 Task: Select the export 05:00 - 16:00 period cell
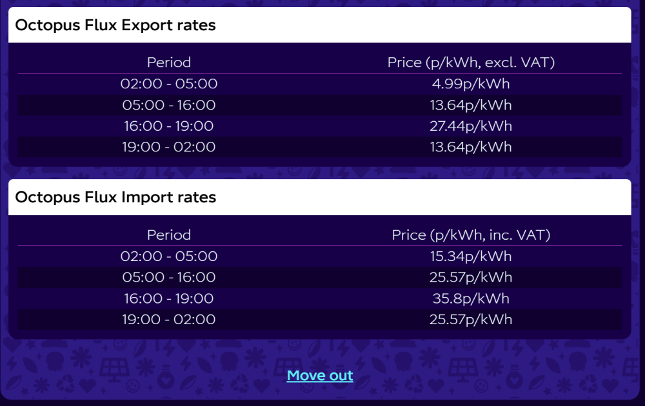(169, 105)
